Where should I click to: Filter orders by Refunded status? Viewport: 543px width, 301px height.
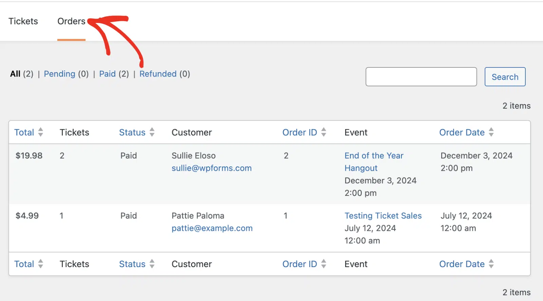point(158,74)
